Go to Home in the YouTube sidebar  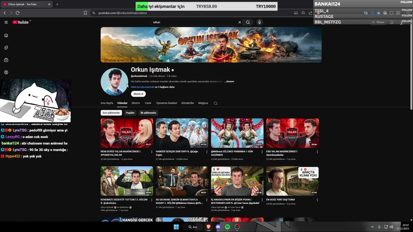pyautogui.click(x=6, y=35)
